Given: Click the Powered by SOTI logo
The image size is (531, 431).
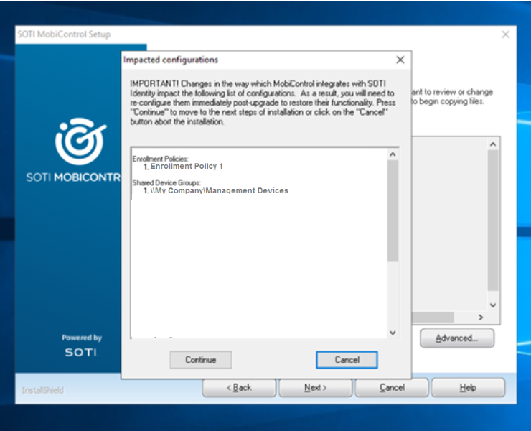Looking at the screenshot, I should [81, 346].
